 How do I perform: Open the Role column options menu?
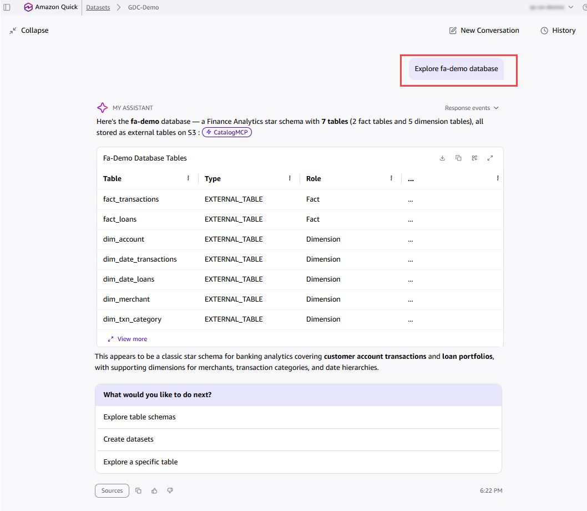391,178
